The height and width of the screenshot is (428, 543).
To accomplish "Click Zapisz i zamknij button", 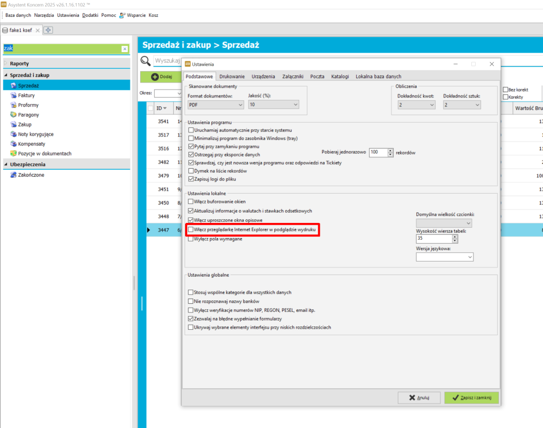I will [471, 398].
